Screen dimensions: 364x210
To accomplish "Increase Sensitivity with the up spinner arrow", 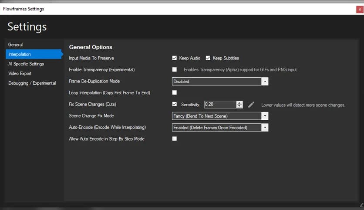I will click(x=239, y=103).
